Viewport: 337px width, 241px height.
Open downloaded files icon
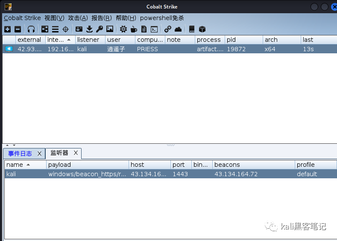coord(89,29)
